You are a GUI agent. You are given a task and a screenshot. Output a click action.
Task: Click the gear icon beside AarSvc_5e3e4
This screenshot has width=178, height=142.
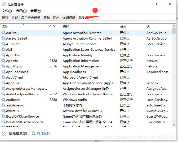[x=3, y=38]
